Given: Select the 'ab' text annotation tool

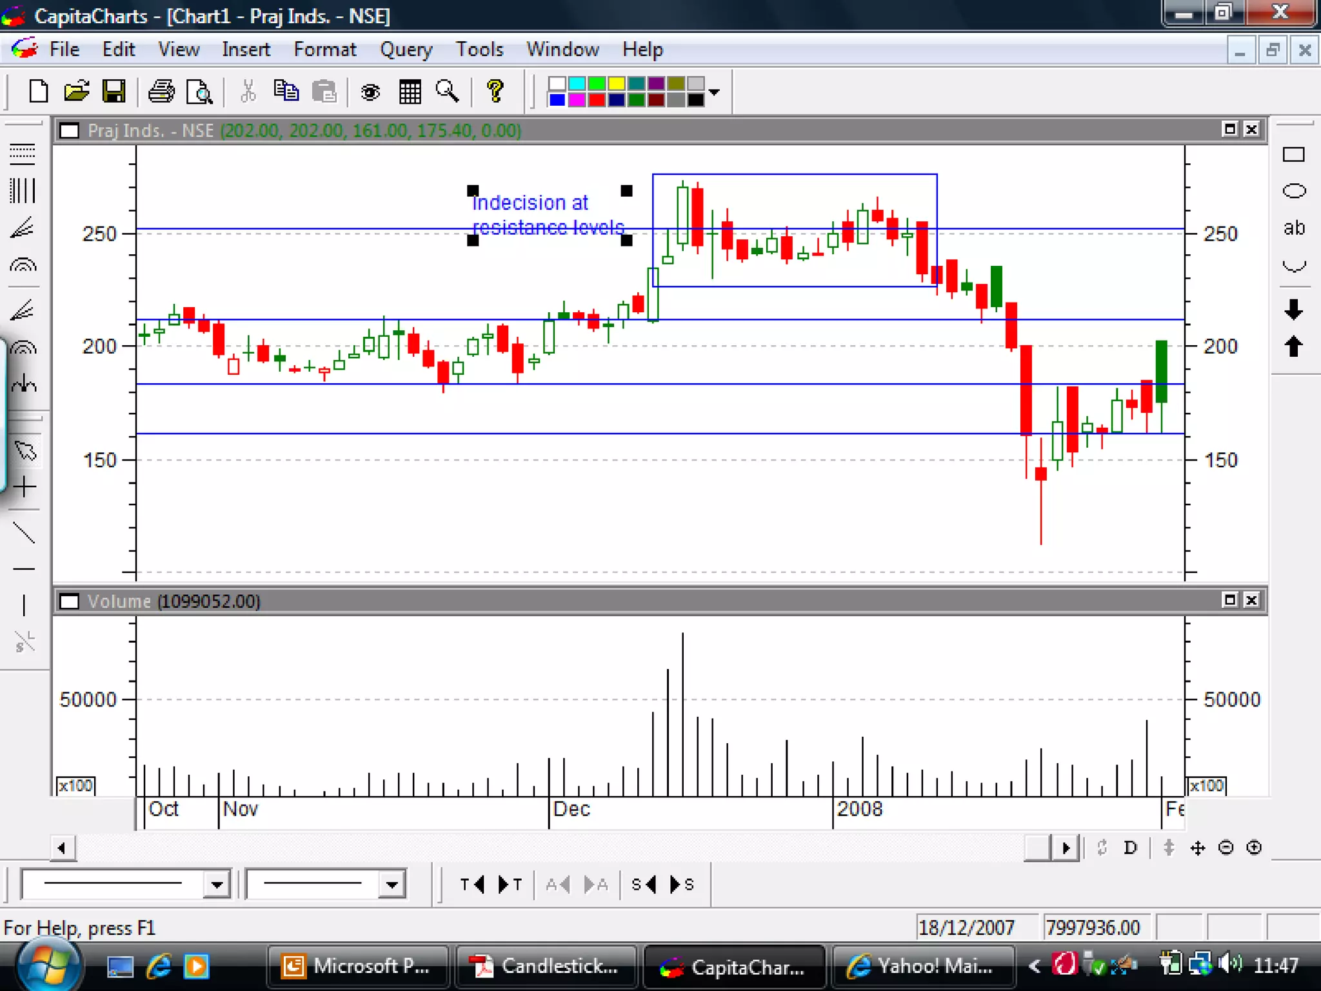Looking at the screenshot, I should pyautogui.click(x=1293, y=228).
